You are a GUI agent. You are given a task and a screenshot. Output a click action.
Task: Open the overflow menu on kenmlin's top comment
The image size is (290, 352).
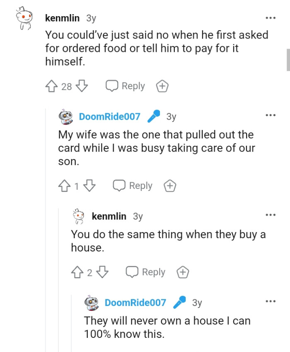coord(270,17)
